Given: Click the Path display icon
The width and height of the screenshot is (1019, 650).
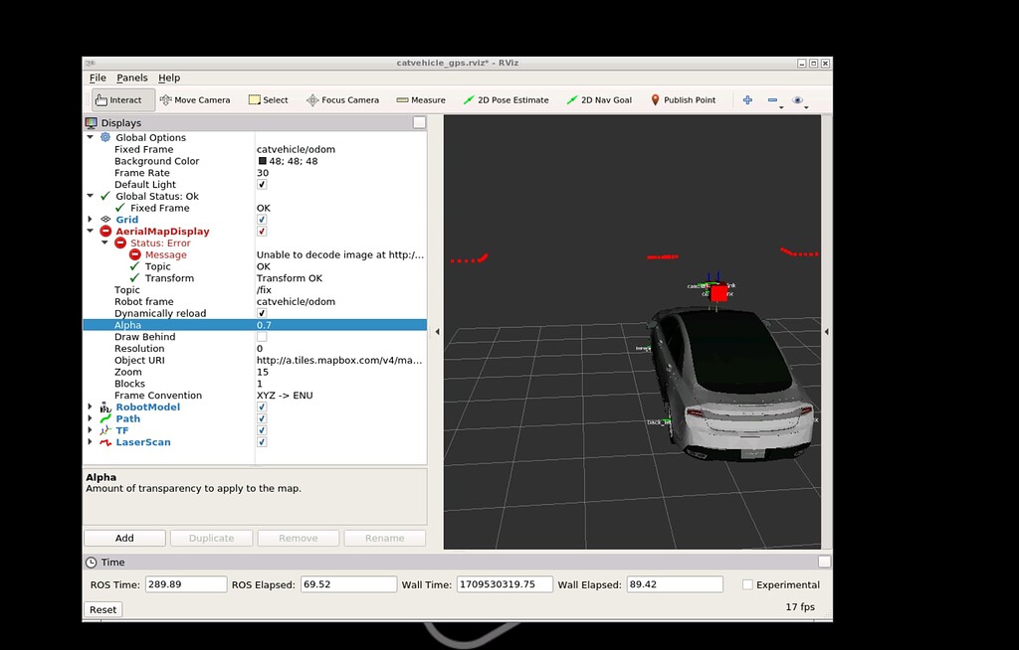Looking at the screenshot, I should tap(105, 418).
